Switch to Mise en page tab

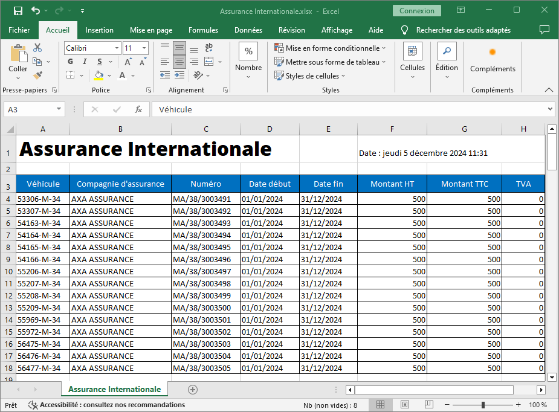pyautogui.click(x=151, y=30)
